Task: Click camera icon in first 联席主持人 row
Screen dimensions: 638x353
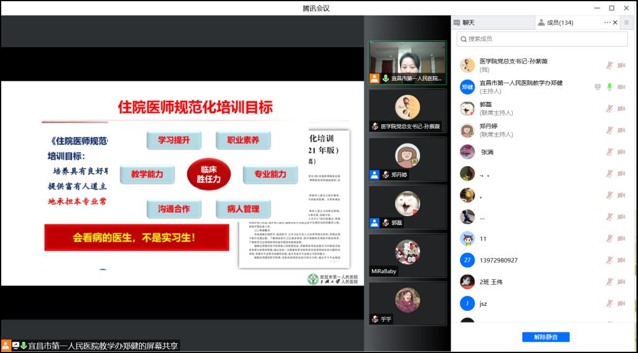Action: click(x=621, y=109)
